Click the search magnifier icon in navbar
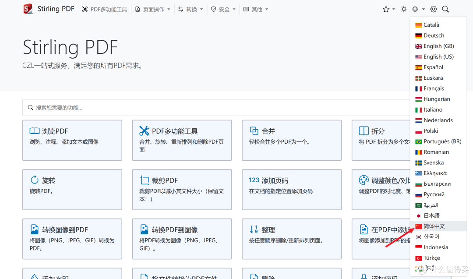The height and width of the screenshot is (279, 473). [x=445, y=9]
